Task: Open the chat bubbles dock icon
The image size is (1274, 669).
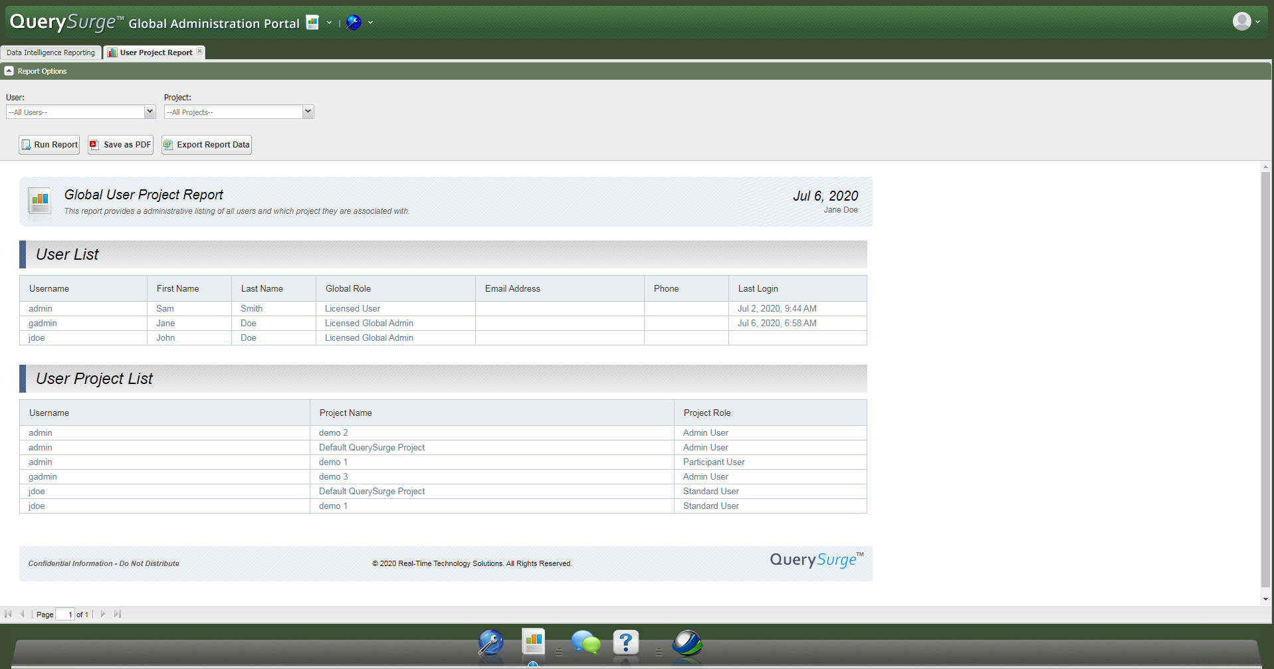Action: click(585, 642)
